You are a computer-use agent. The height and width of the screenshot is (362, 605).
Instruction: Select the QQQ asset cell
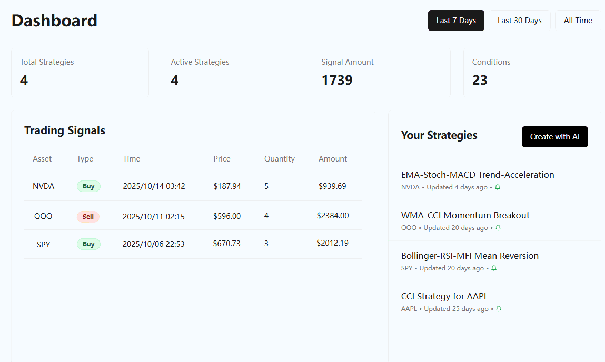[43, 216]
